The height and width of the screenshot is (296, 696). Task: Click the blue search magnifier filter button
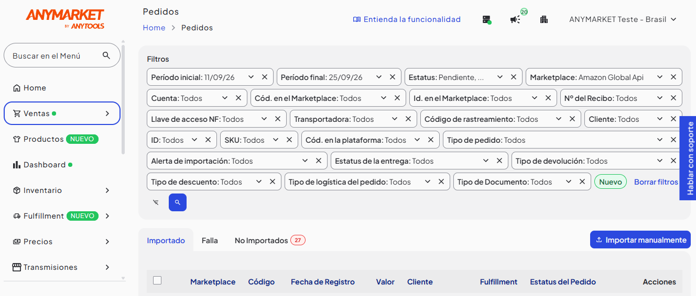[178, 202]
